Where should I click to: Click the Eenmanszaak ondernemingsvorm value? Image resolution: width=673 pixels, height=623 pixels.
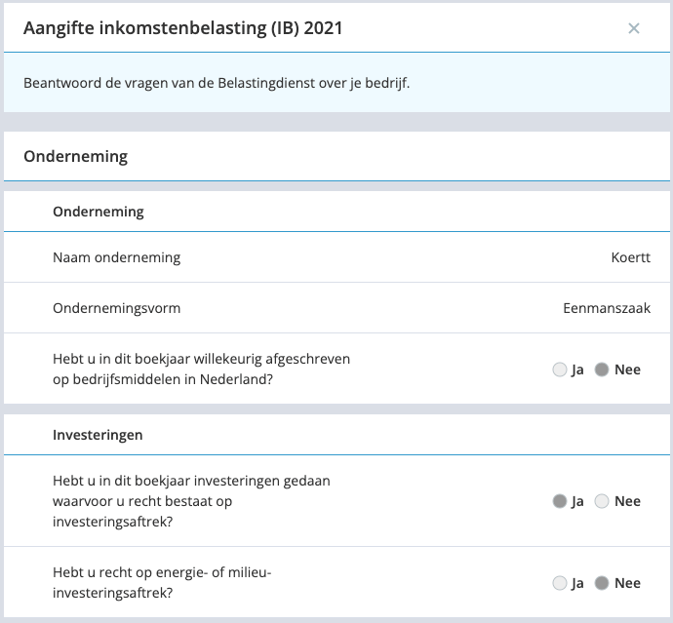(x=607, y=308)
